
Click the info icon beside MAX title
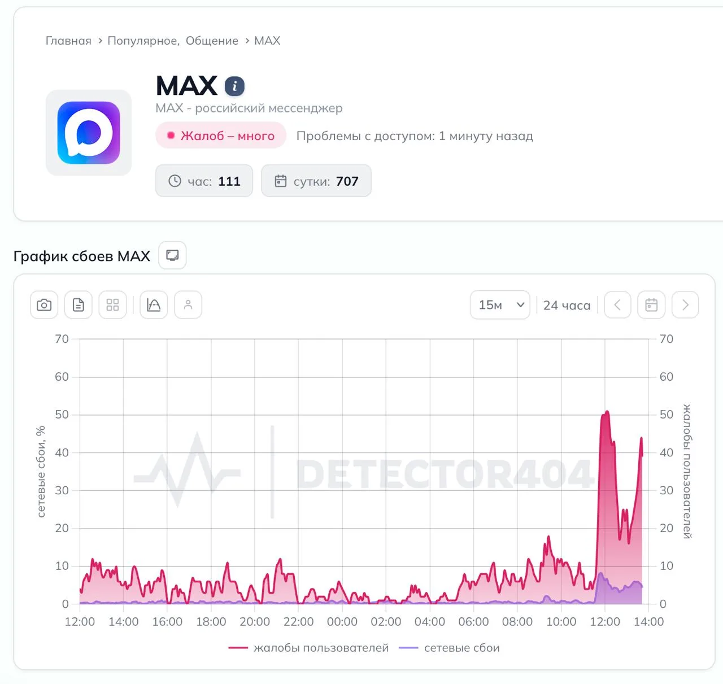[x=234, y=86]
